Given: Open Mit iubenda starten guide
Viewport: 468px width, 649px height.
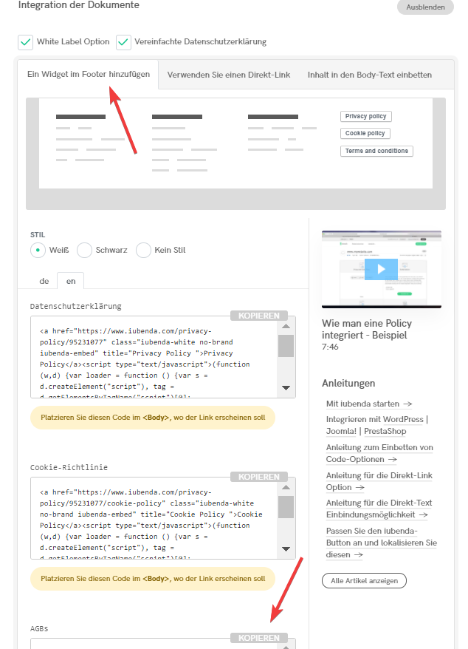Looking at the screenshot, I should point(369,404).
